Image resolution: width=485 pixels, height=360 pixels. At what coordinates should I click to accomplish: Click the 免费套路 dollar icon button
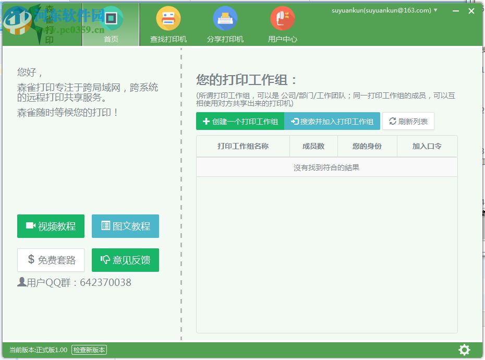tap(51, 260)
